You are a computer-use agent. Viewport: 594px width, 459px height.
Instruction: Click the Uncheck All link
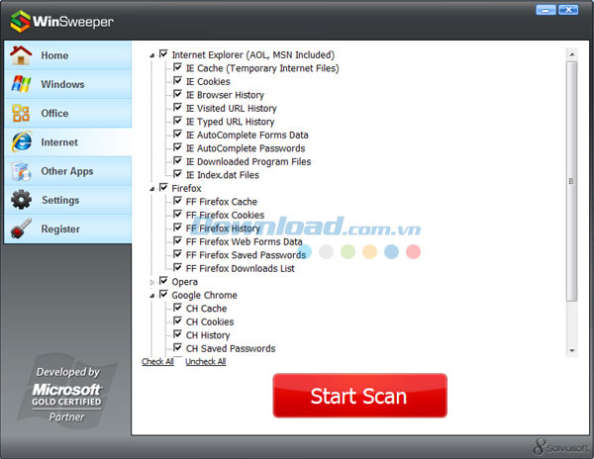coord(206,361)
